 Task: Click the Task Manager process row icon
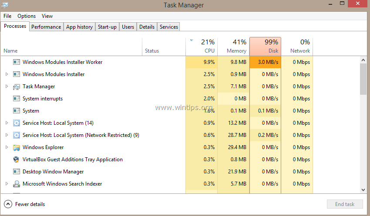click(17, 87)
